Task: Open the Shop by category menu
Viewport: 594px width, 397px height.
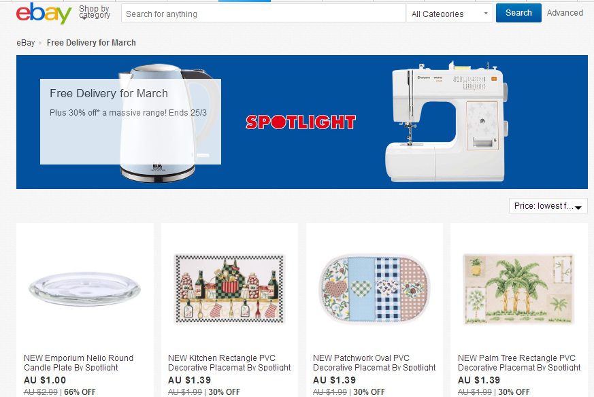Action: pos(95,12)
